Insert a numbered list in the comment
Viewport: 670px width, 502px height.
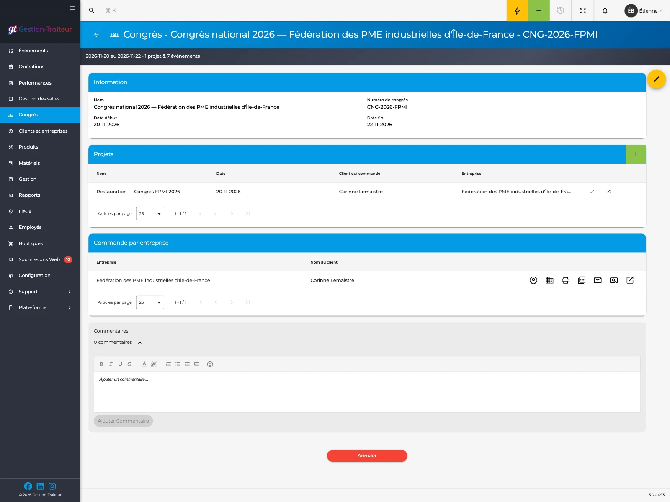tap(168, 364)
